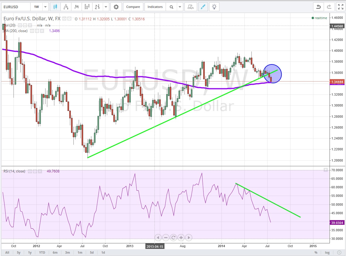This screenshot has height=256, width=346.
Task: Expand the dropdown next to search icon
Action: (x=180, y=7)
